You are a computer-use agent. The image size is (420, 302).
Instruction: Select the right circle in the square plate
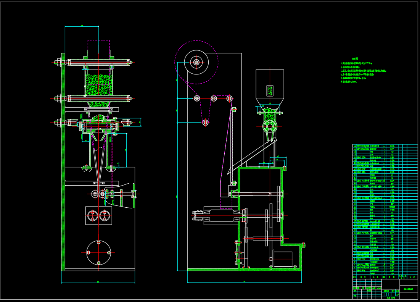104,216
